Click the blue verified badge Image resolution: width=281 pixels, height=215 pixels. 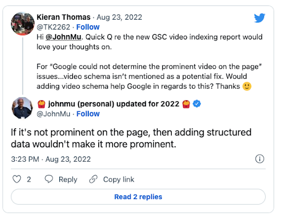pyautogui.click(x=197, y=104)
